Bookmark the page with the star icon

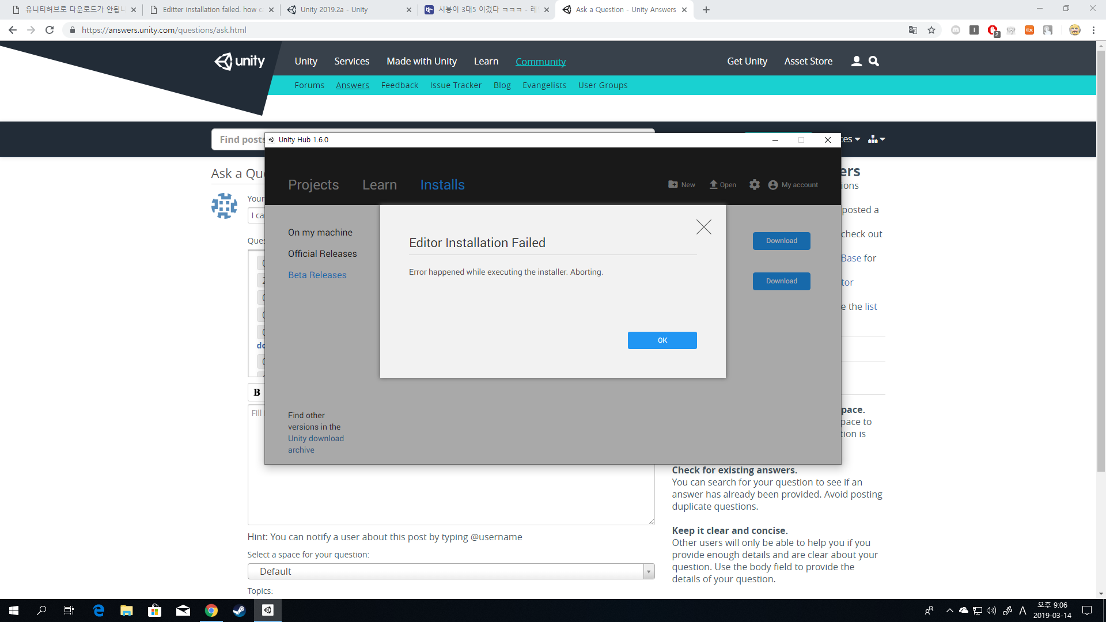(931, 30)
